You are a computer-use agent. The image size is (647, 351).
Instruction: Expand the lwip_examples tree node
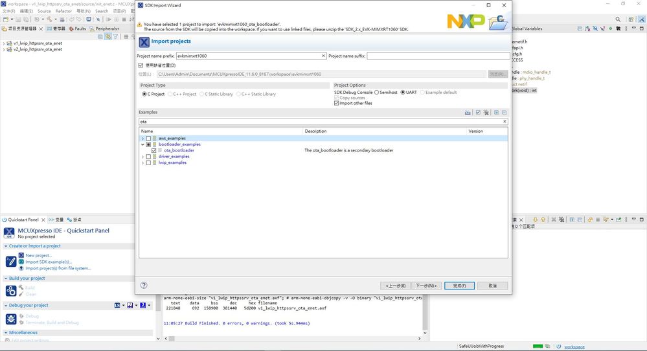(x=142, y=163)
